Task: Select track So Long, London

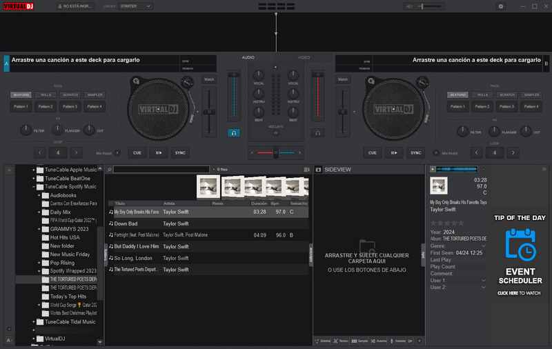Action: [208, 258]
